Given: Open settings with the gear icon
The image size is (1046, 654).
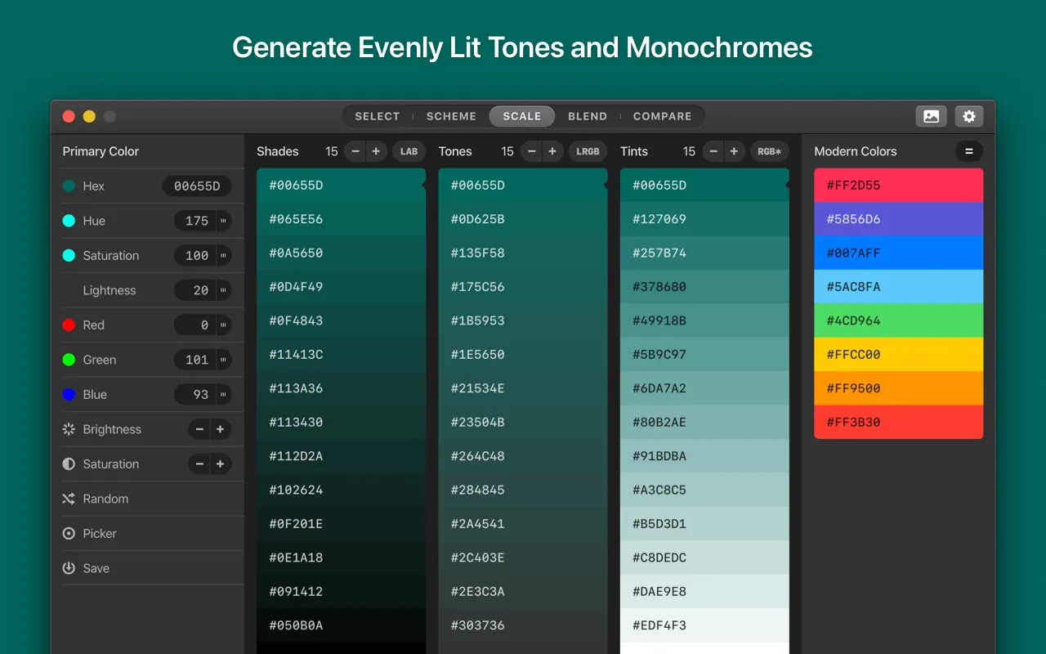Looking at the screenshot, I should [x=969, y=116].
